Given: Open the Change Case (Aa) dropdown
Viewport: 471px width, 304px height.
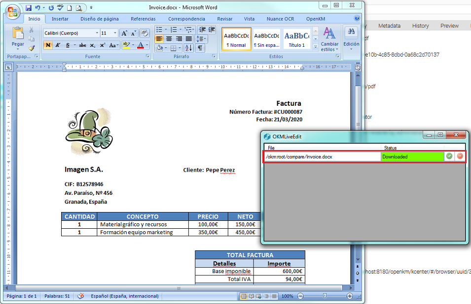Looking at the screenshot, I should (x=114, y=45).
